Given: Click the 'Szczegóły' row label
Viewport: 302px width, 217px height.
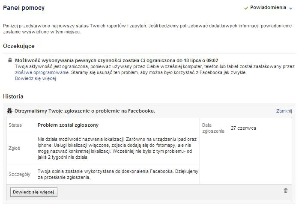Looking at the screenshot, I should click(x=19, y=174).
